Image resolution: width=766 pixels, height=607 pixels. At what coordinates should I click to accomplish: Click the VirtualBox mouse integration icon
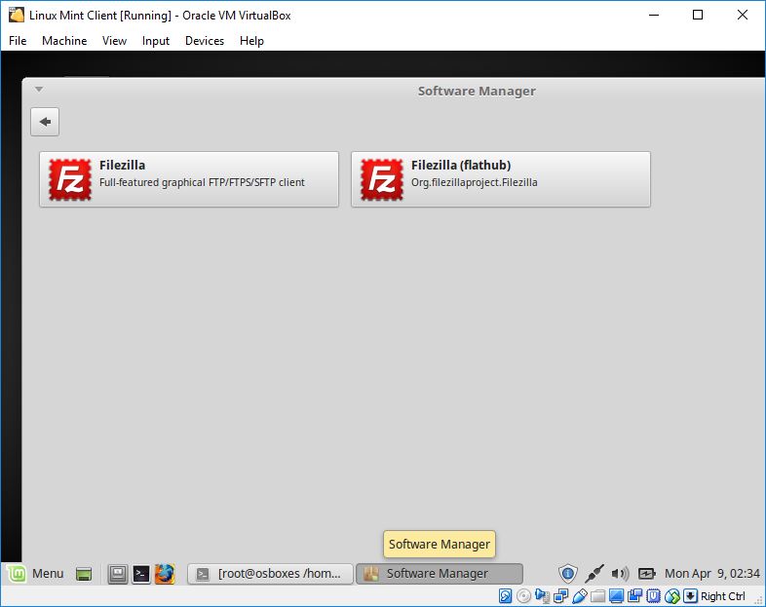[672, 596]
